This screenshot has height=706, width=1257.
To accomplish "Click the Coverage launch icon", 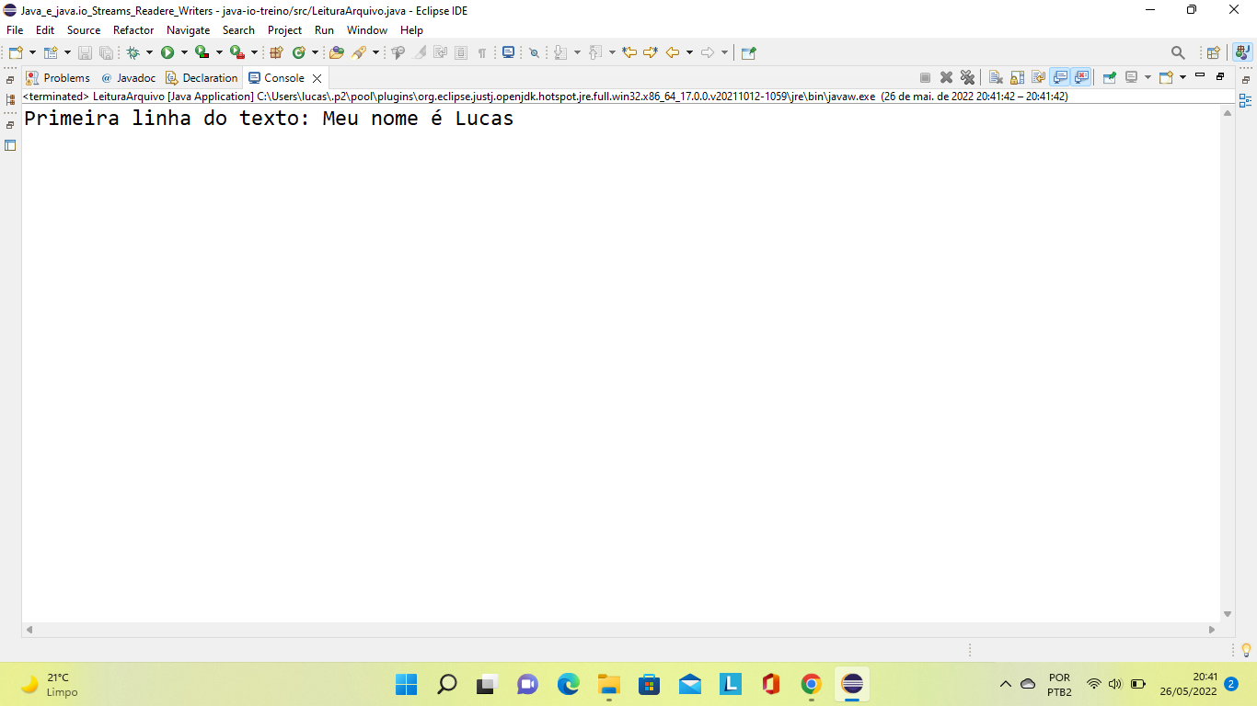I will 202,52.
